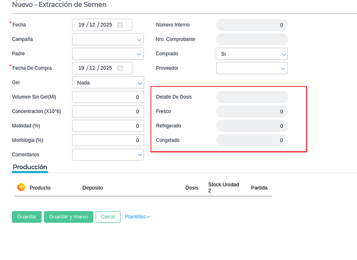Open the Plantillas menu link
This screenshot has height=260, width=357.
tap(138, 217)
